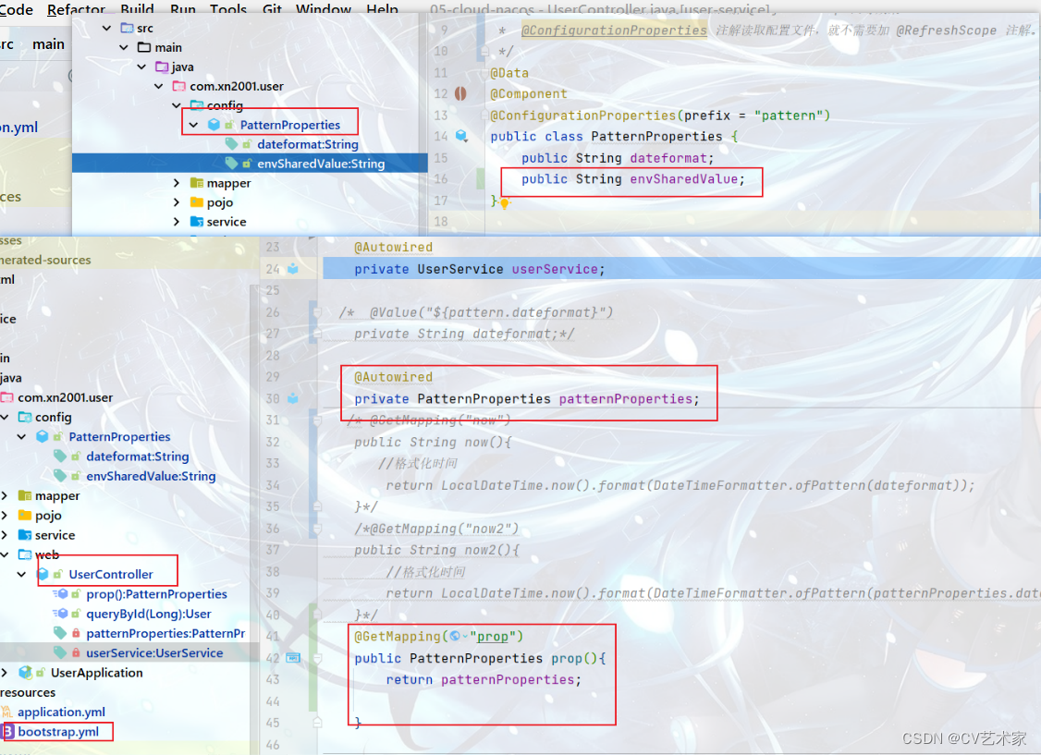Click the class gutter icon at line 14
Image resolution: width=1041 pixels, height=755 pixels.
pos(462,136)
